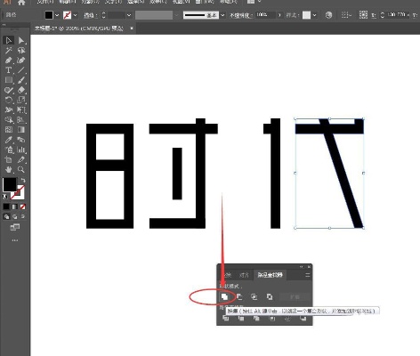Select the Column Graph tool
The image size is (420, 356).
pyautogui.click(x=21, y=150)
